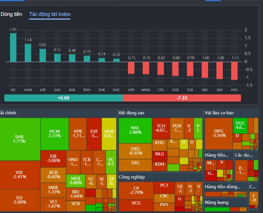This screenshot has width=263, height=213.
Task: Click the green +5.60 total bar
Action: click(x=63, y=98)
